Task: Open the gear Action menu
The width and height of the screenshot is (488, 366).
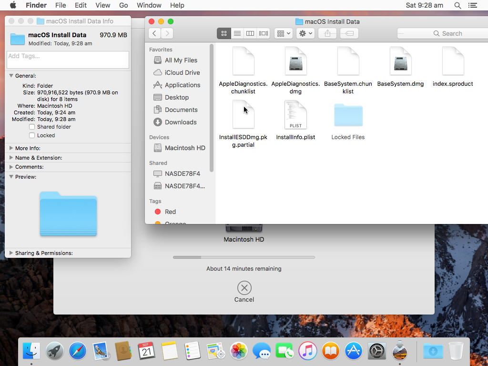Action: click(305, 33)
